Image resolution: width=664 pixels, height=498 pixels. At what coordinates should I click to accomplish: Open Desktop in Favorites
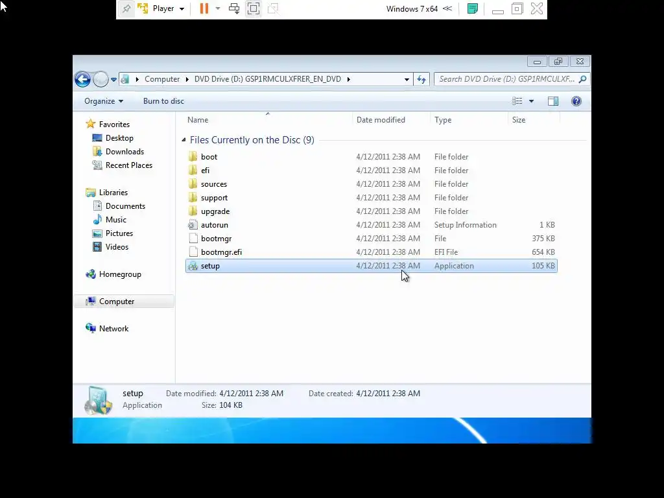[x=119, y=138]
